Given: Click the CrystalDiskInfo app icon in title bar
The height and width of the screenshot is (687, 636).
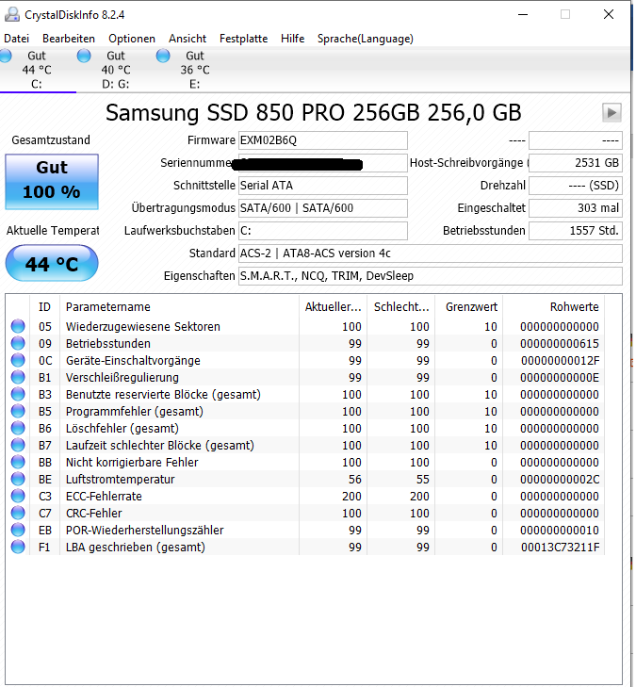Looking at the screenshot, I should click(x=12, y=14).
